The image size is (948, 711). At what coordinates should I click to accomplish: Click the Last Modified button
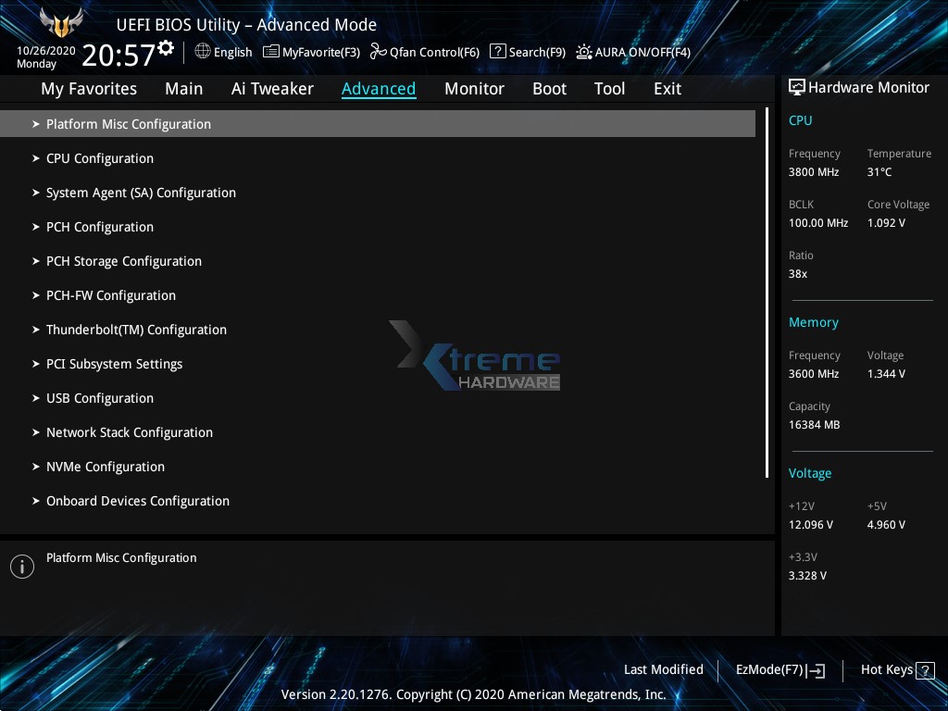pyautogui.click(x=663, y=669)
